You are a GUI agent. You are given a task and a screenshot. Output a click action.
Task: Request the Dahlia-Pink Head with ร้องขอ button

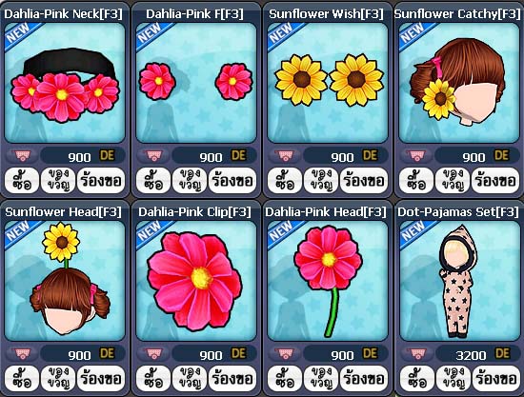click(x=364, y=379)
